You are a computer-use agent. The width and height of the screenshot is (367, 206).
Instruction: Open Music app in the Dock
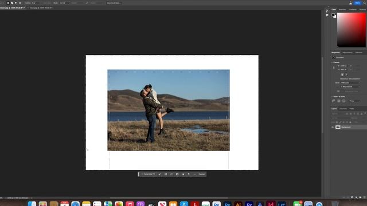tap(130, 204)
